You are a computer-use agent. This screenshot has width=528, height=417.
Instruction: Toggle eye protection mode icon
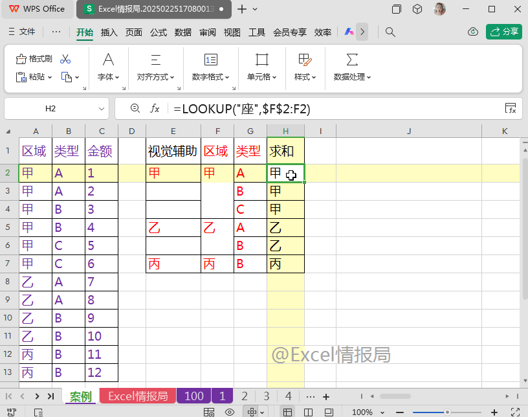[229, 412]
